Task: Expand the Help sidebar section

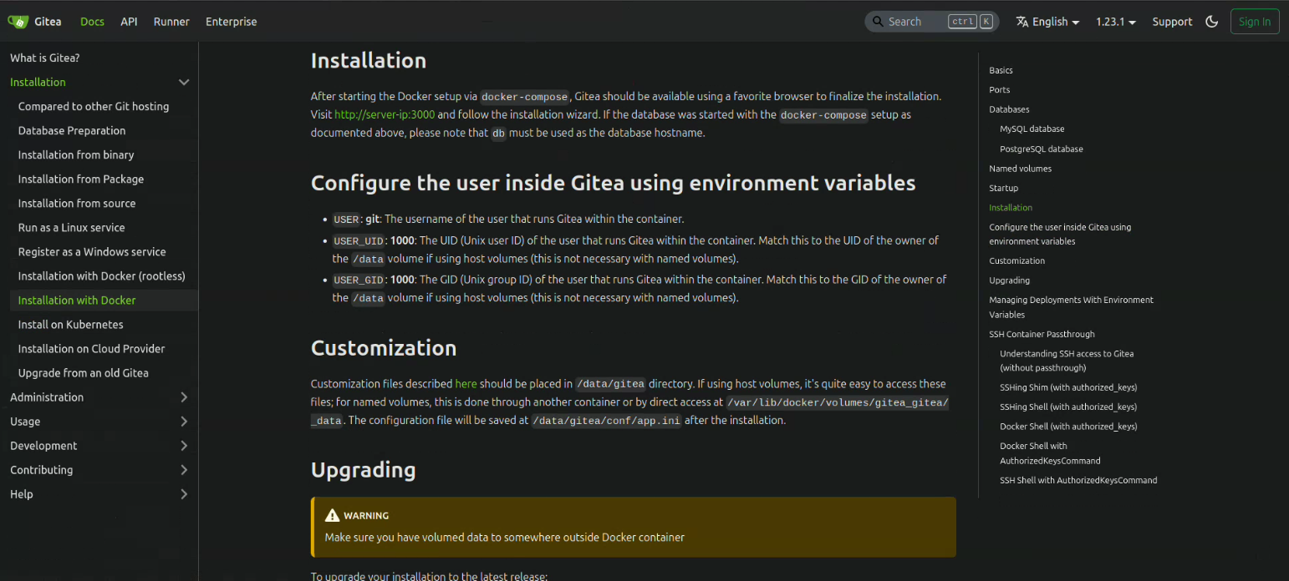Action: [x=184, y=494]
